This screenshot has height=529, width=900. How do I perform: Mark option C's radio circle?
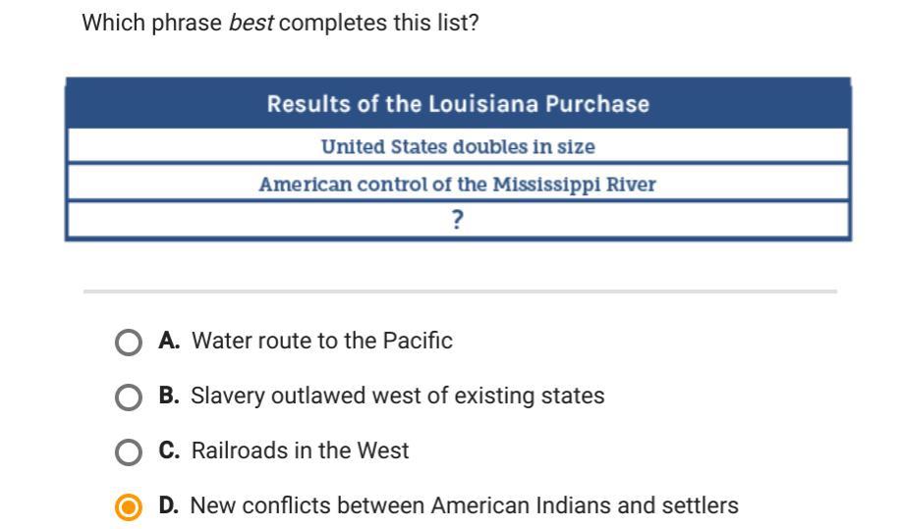(129, 452)
